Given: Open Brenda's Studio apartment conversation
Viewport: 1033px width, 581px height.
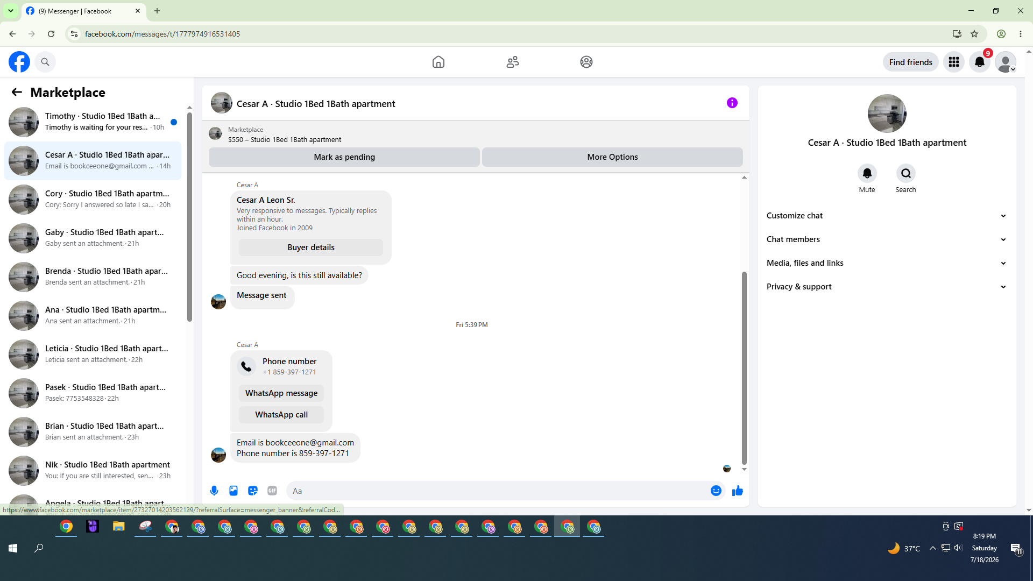Looking at the screenshot, I should click(93, 277).
